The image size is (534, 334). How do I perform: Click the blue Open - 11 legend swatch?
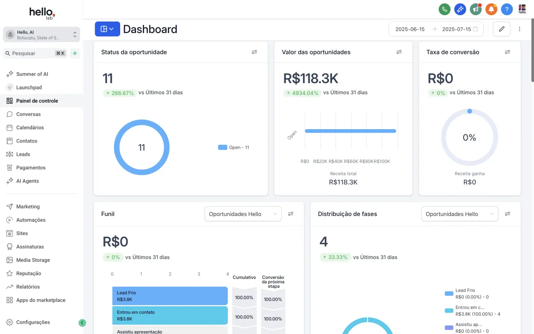tap(222, 147)
